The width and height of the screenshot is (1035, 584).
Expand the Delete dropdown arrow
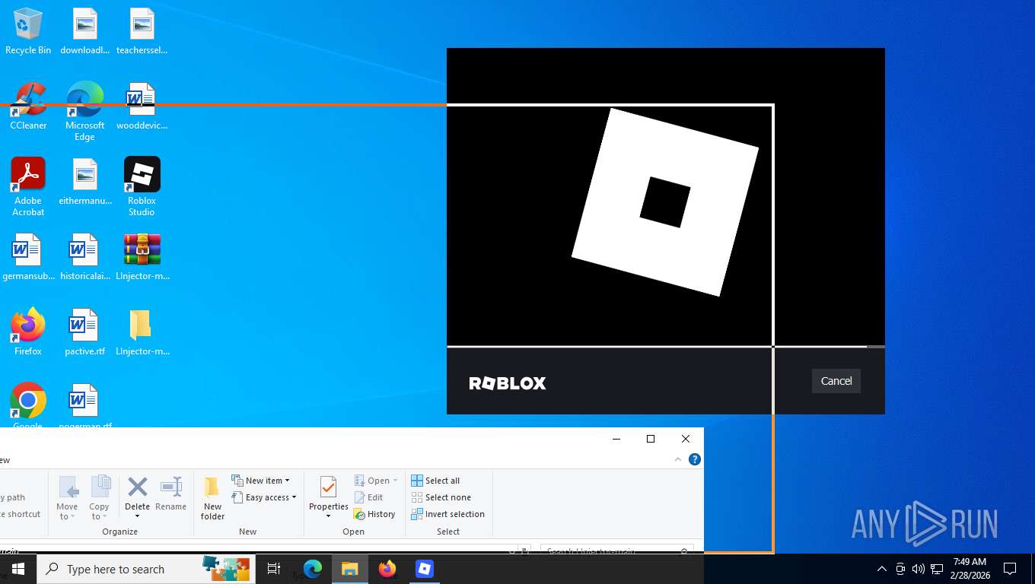pos(138,516)
